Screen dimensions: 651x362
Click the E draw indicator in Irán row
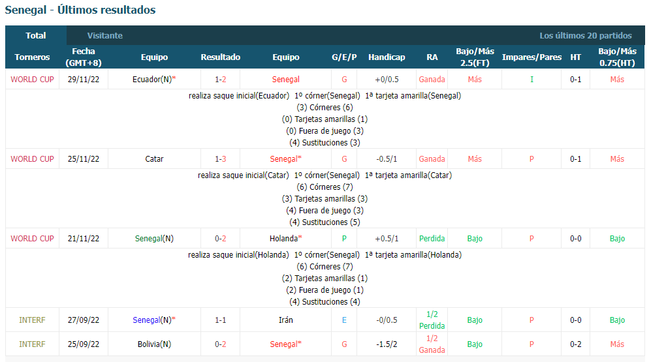pyautogui.click(x=344, y=320)
